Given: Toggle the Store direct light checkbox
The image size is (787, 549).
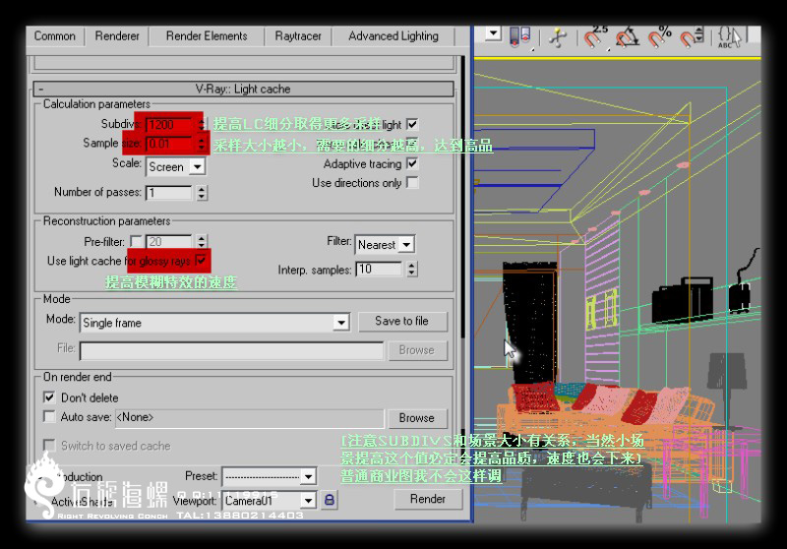Looking at the screenshot, I should coord(412,124).
